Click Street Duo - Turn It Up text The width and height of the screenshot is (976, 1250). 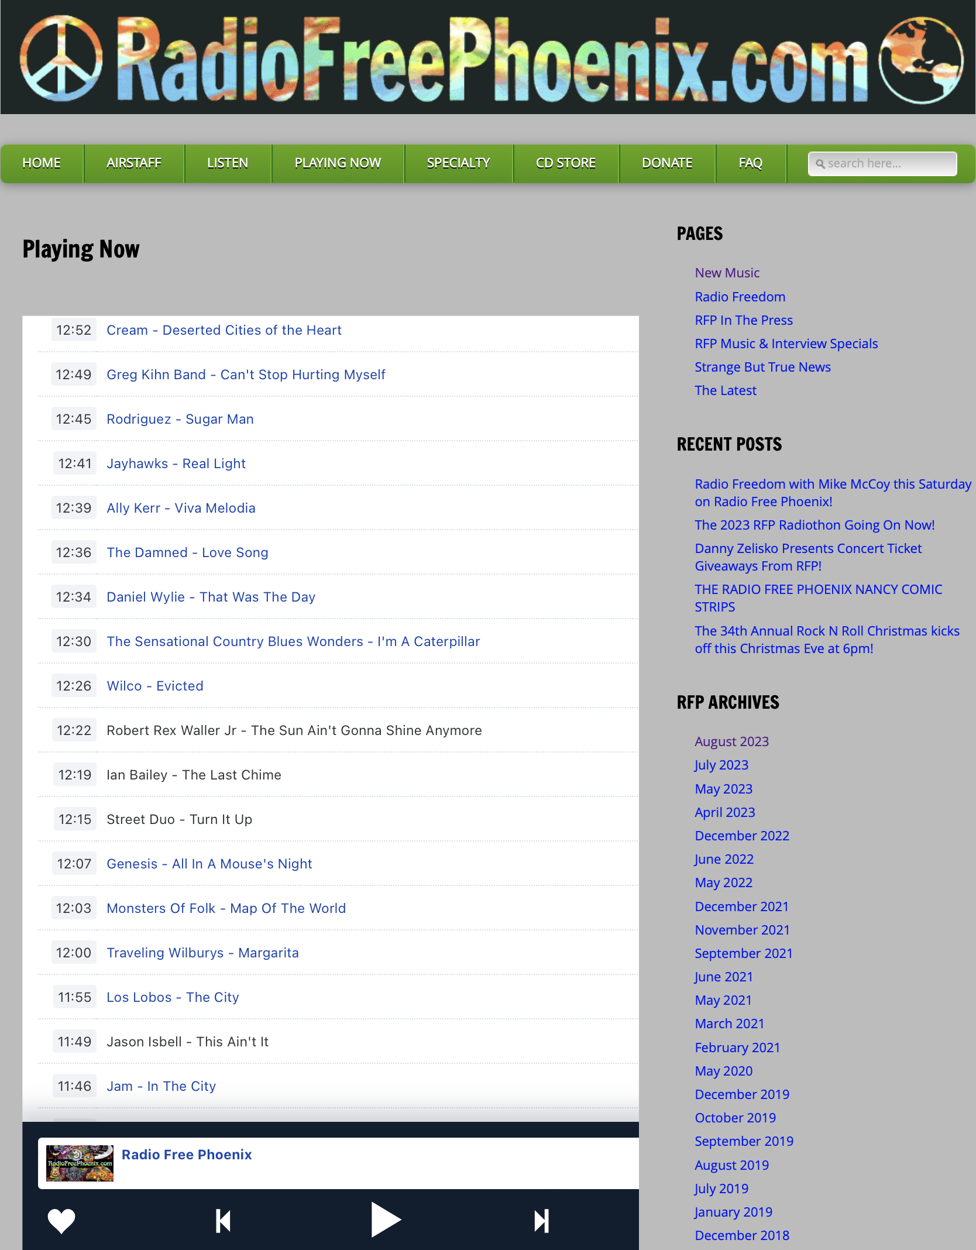179,819
